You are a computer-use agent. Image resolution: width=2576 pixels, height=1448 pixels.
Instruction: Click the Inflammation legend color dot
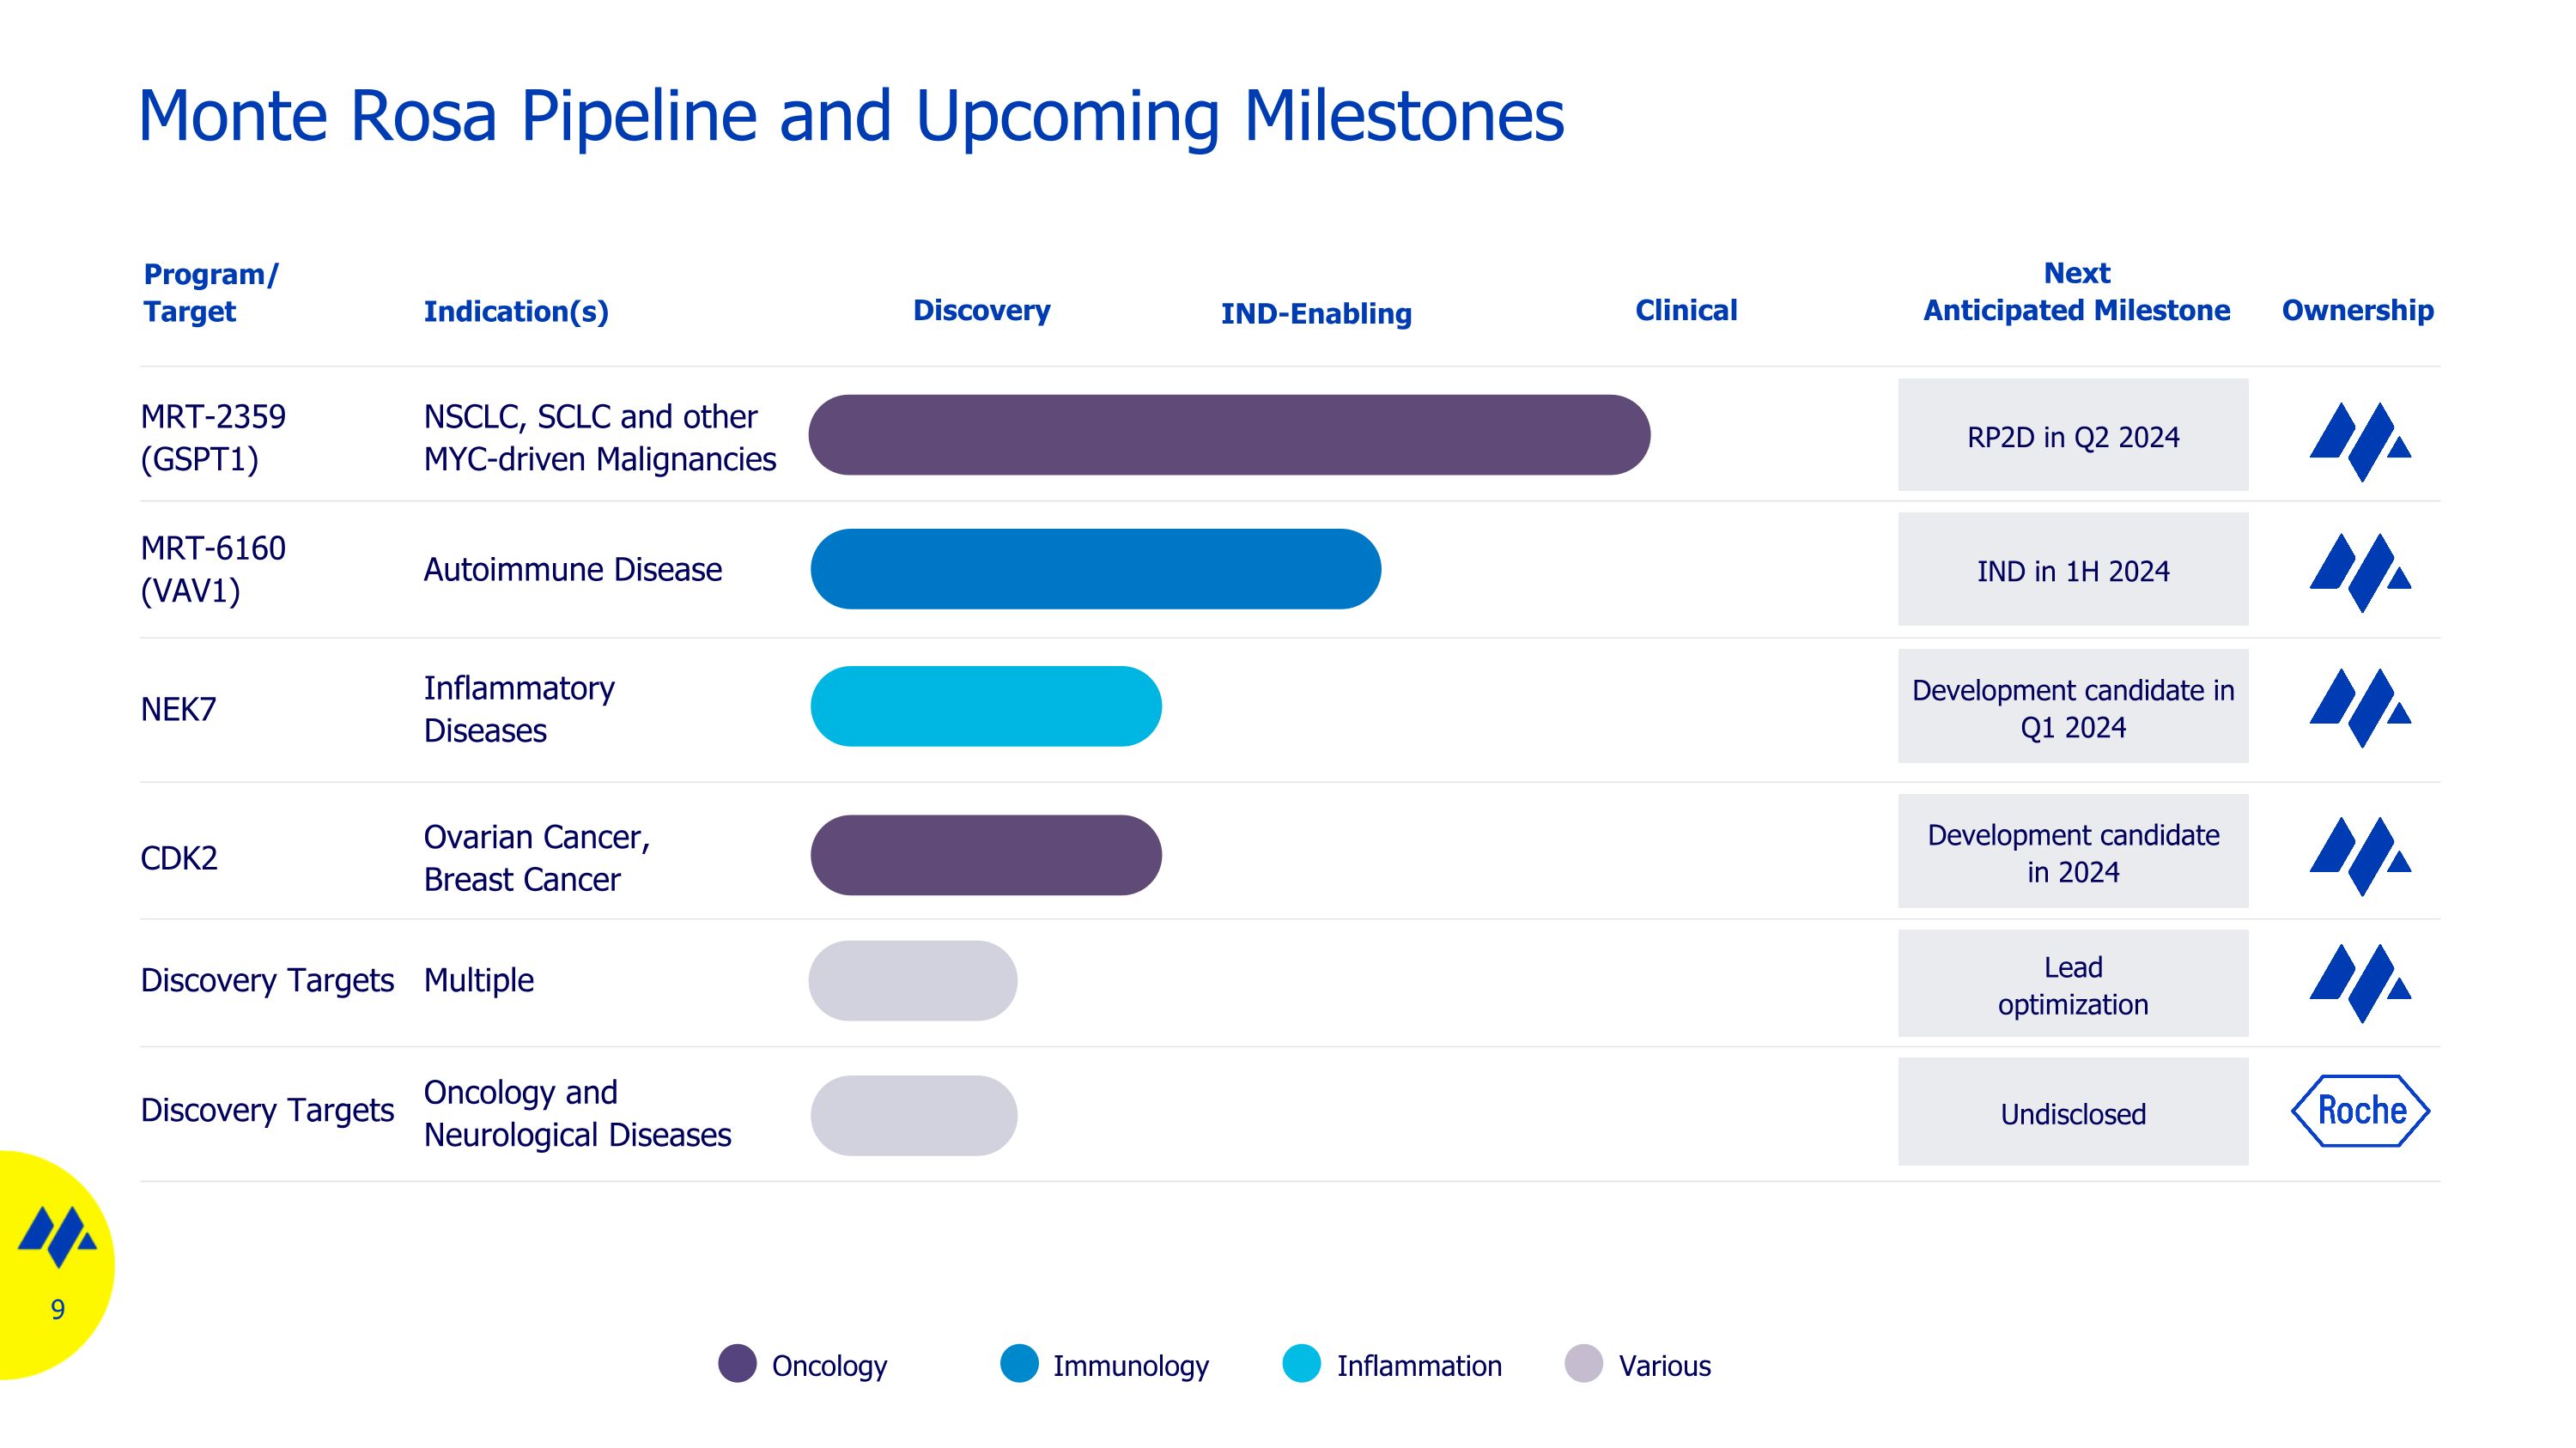coord(1301,1364)
